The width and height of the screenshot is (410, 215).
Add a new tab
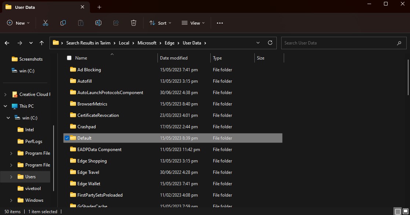point(99,7)
